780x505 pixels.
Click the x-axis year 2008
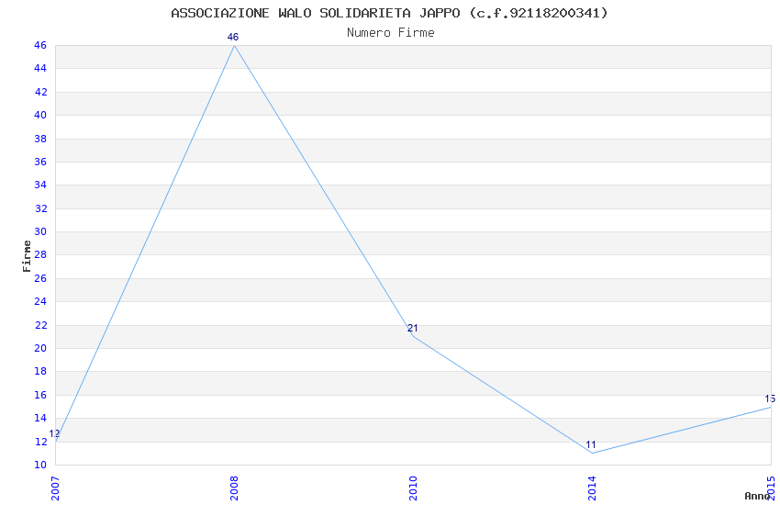(x=234, y=488)
